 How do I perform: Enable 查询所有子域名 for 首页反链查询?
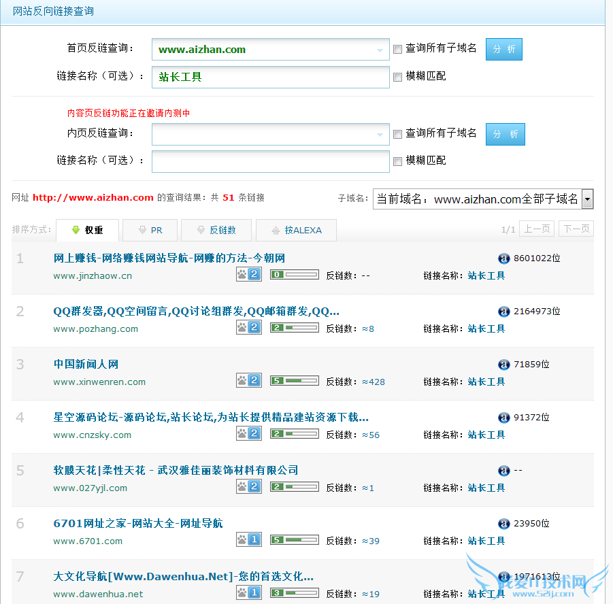tap(397, 49)
